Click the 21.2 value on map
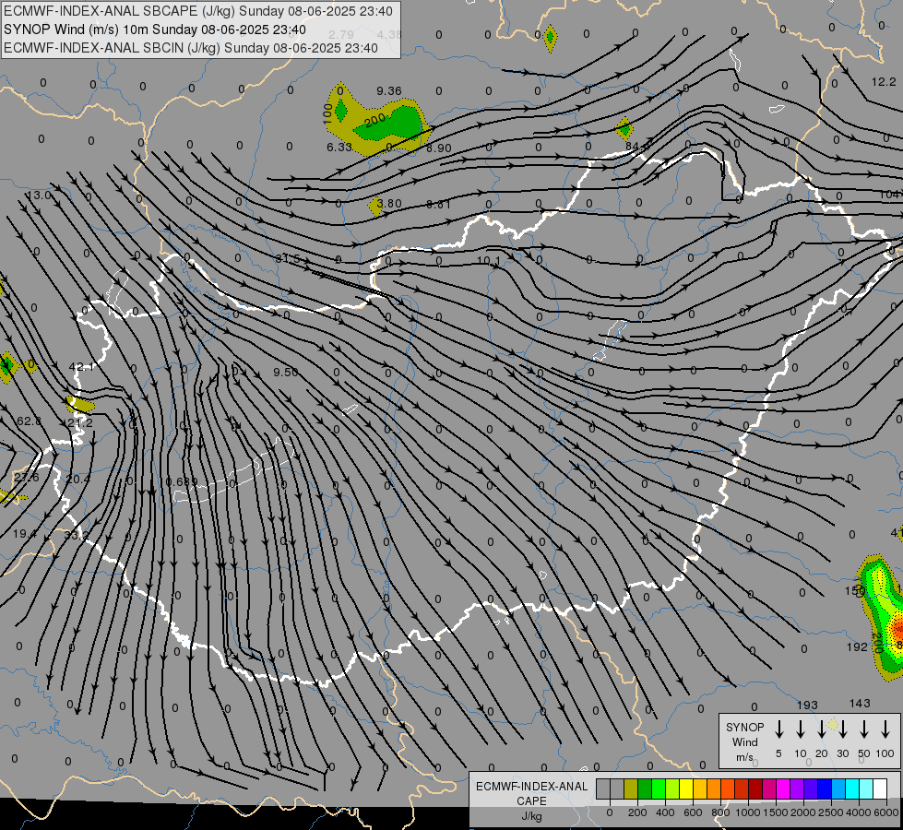903x830 pixels. tap(80, 422)
